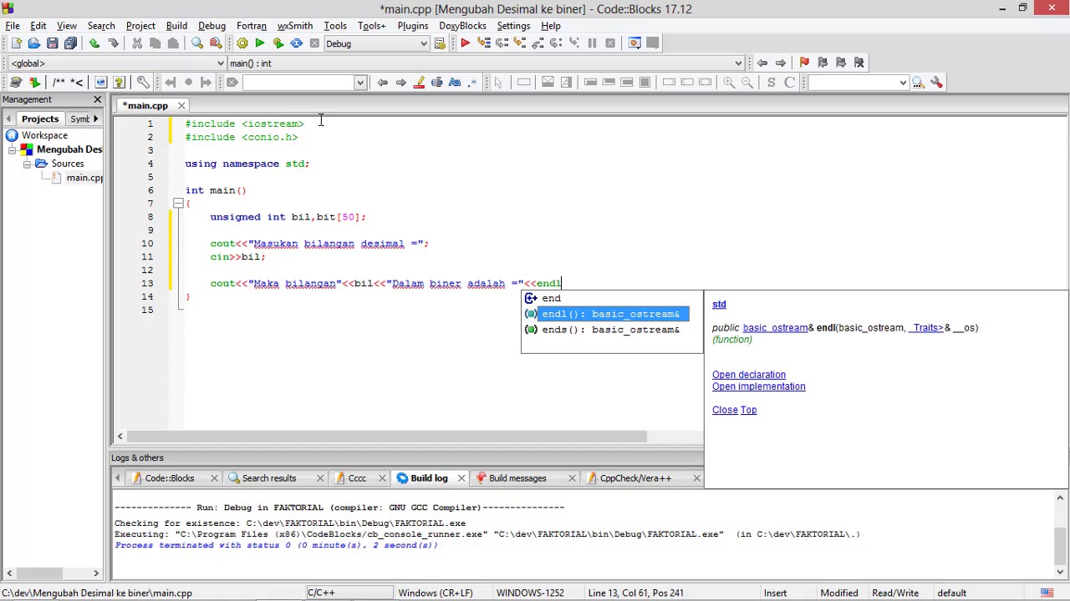Click the Open implementation link
Image resolution: width=1070 pixels, height=601 pixels.
tap(759, 386)
